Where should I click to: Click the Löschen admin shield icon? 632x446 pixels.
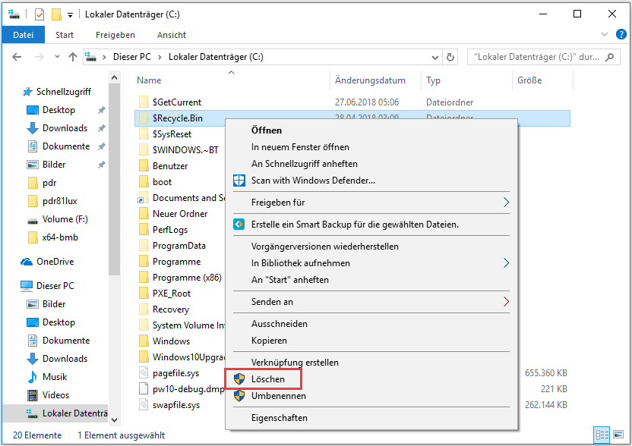tap(239, 378)
